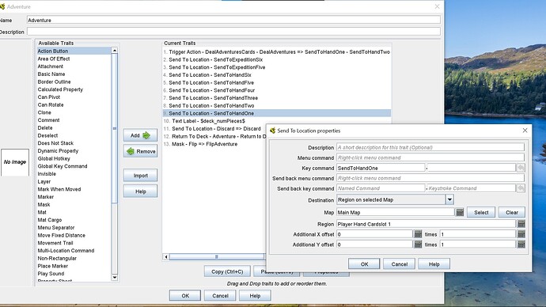Image resolution: width=546 pixels, height=307 pixels.
Task: Select Trigger Action DealAdventuresCards trait row
Action: click(x=277, y=52)
